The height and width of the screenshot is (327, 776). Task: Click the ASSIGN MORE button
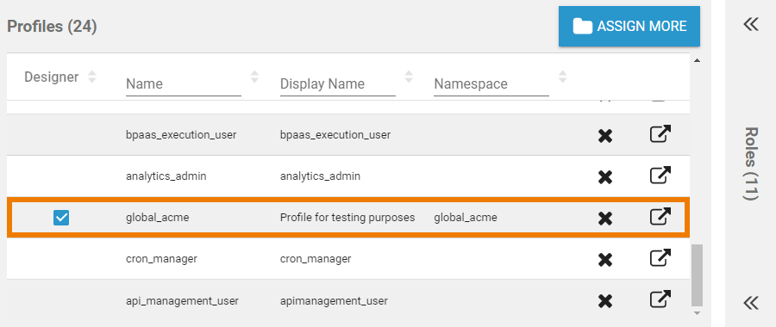629,26
